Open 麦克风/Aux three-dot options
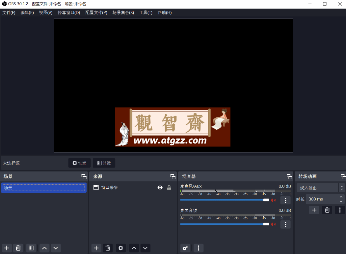The image size is (346, 254). click(285, 200)
